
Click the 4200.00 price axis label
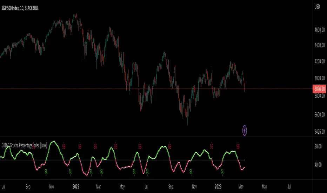[320, 61]
